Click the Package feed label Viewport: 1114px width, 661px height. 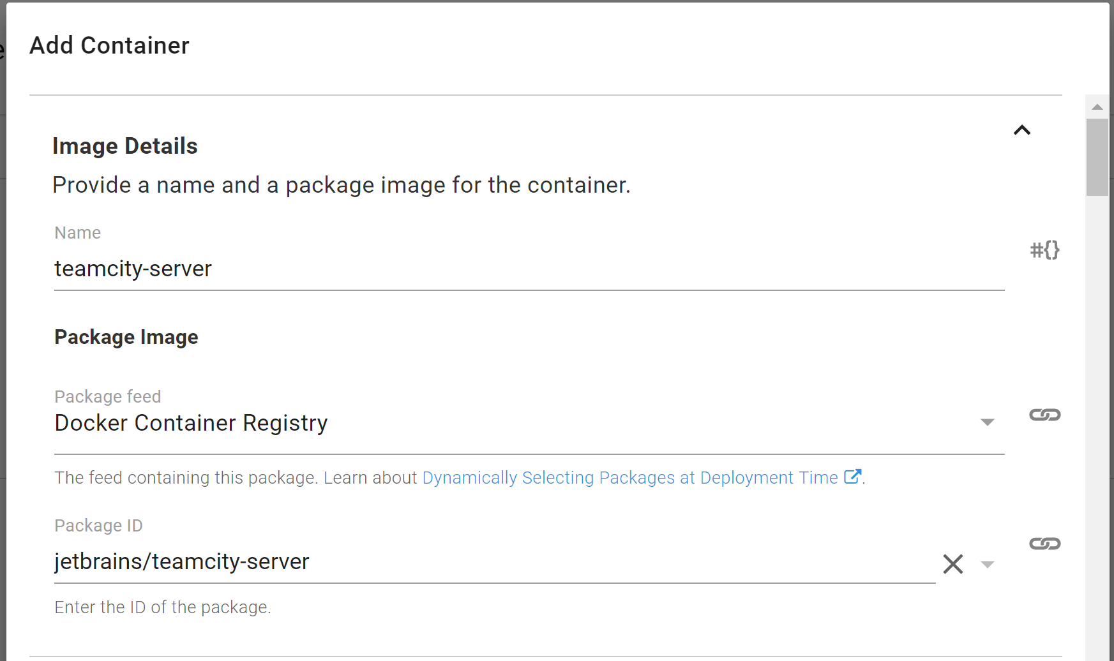click(x=108, y=397)
